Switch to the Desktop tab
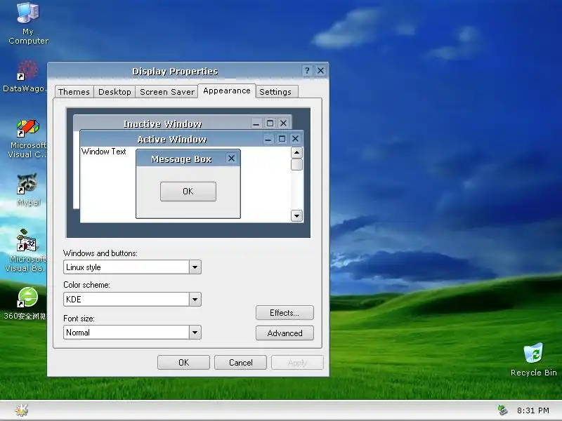 (115, 92)
